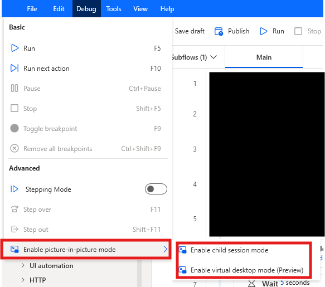Click the Step out icon
325x287 pixels.
coord(14,229)
